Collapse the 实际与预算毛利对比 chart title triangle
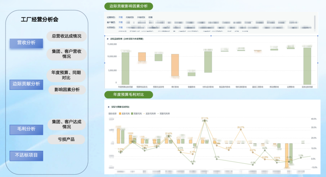The height and width of the screenshot is (177, 326). 109,107
